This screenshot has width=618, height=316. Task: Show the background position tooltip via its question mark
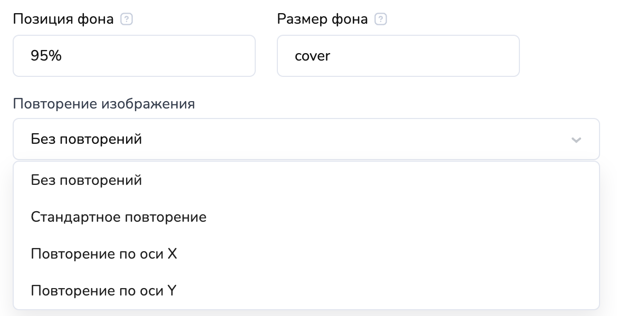coord(126,19)
